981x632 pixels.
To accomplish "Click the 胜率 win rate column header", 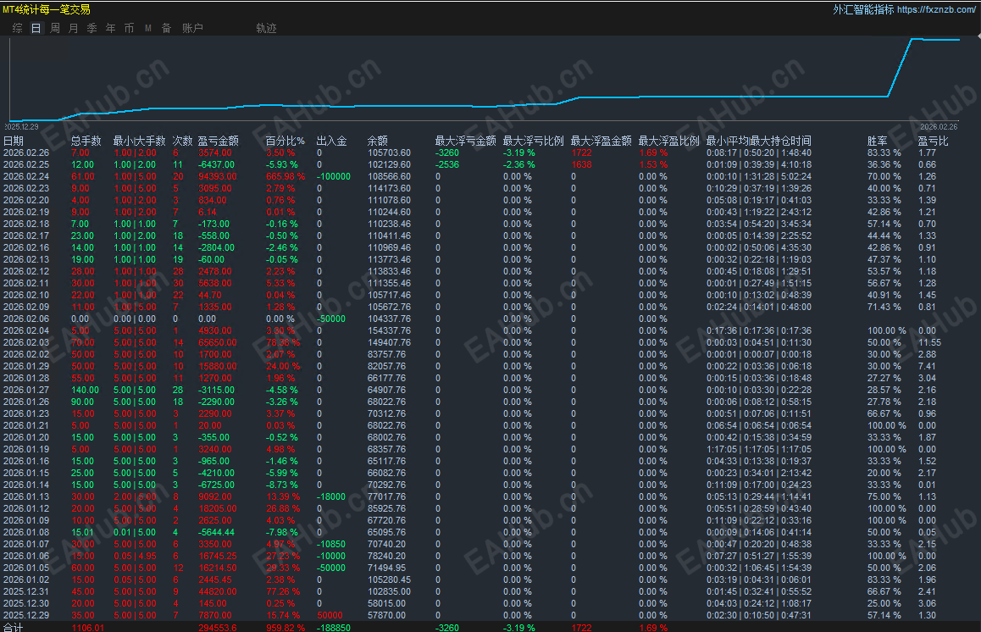I will pyautogui.click(x=877, y=141).
